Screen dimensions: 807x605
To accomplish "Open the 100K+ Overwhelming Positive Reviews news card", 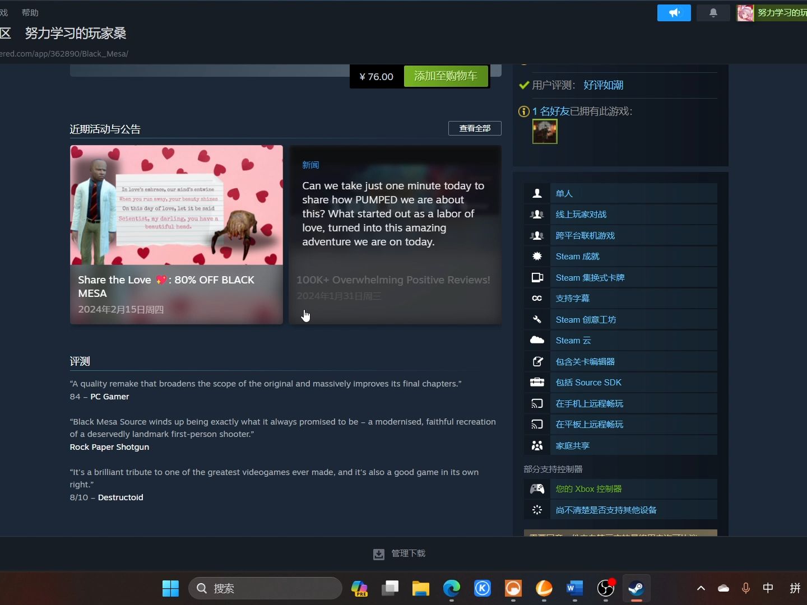I will 395,235.
